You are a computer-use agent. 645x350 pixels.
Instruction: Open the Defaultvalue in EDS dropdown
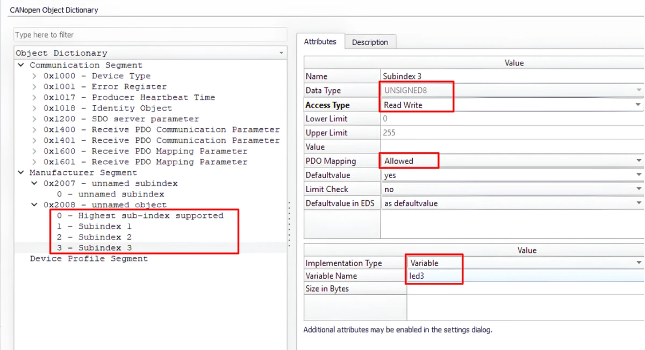coord(512,203)
